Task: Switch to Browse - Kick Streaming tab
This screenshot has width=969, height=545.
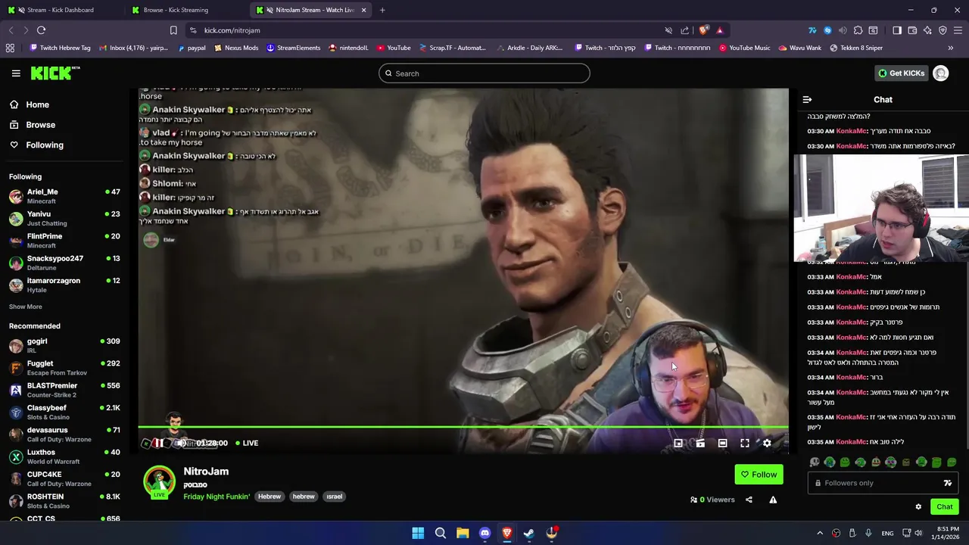Action: (176, 10)
